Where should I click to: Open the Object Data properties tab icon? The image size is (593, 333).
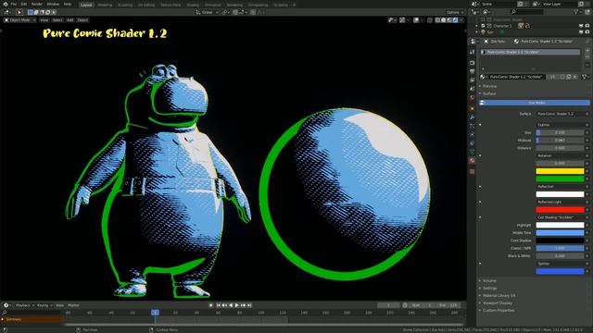[x=472, y=152]
